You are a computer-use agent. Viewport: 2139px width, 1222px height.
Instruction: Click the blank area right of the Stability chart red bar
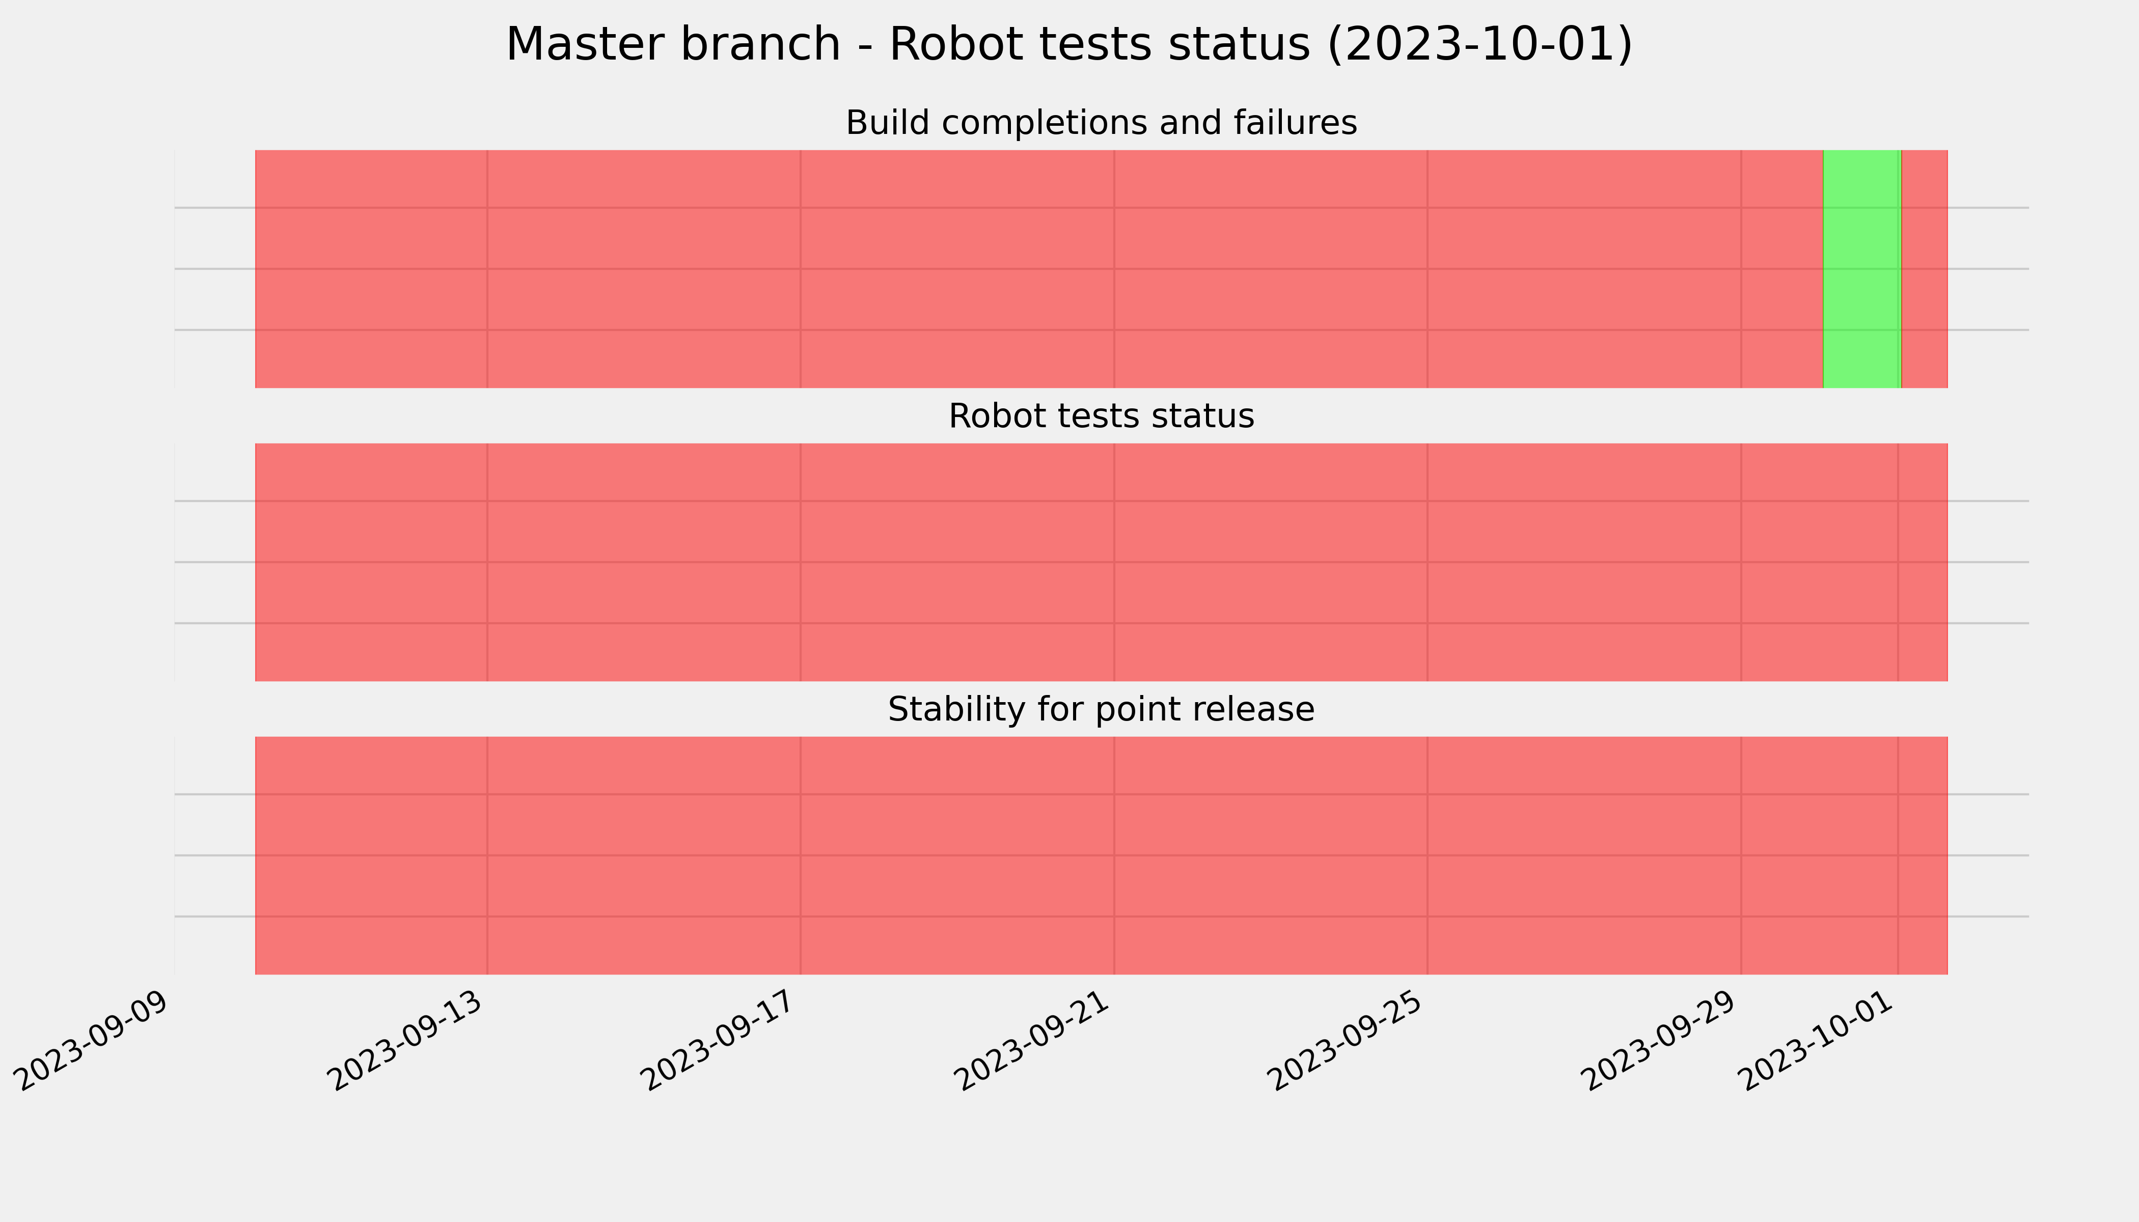[x=1989, y=856]
